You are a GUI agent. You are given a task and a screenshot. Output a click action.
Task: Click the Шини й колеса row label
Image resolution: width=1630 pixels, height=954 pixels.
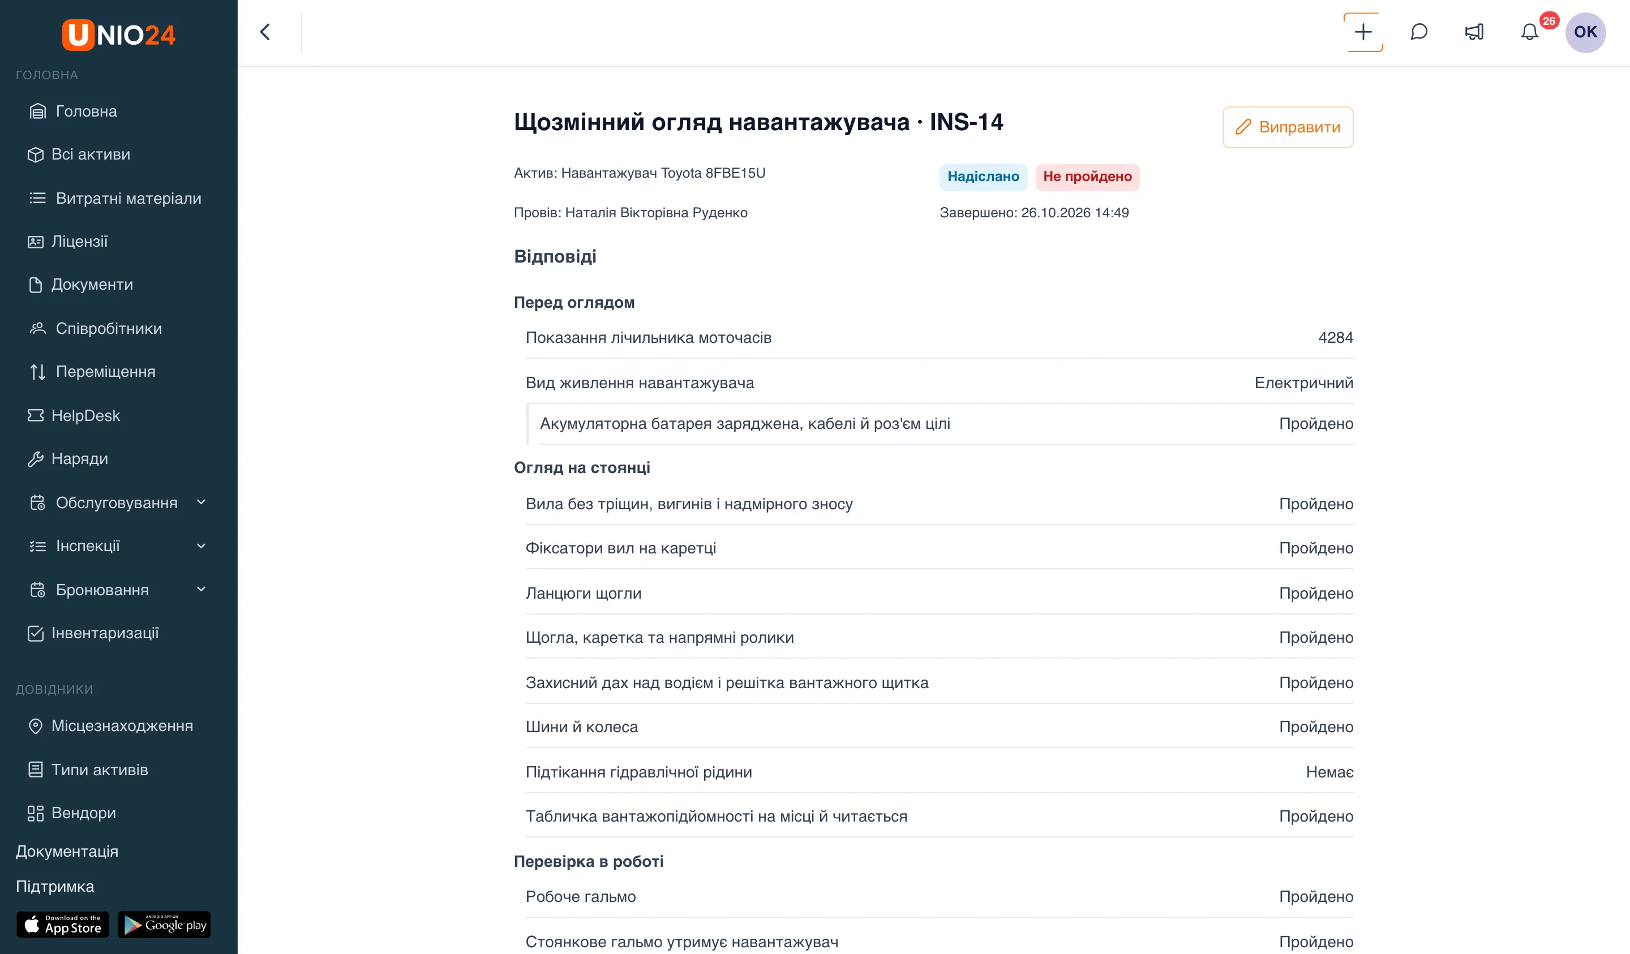[581, 727]
